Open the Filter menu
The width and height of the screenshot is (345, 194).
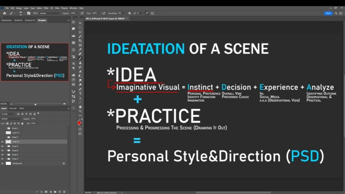click(x=46, y=8)
